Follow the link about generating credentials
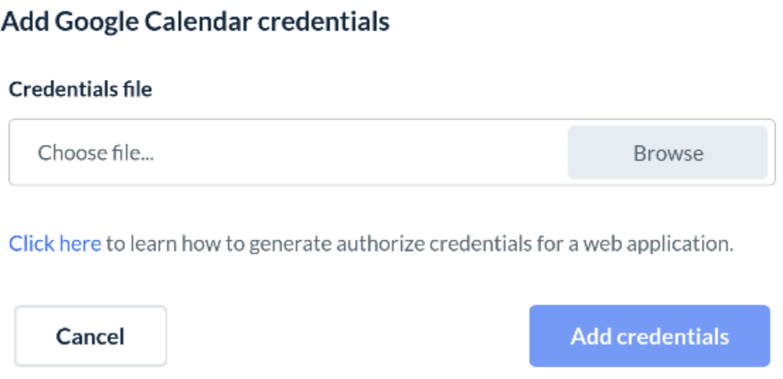Image resolution: width=783 pixels, height=379 pixels. [55, 244]
